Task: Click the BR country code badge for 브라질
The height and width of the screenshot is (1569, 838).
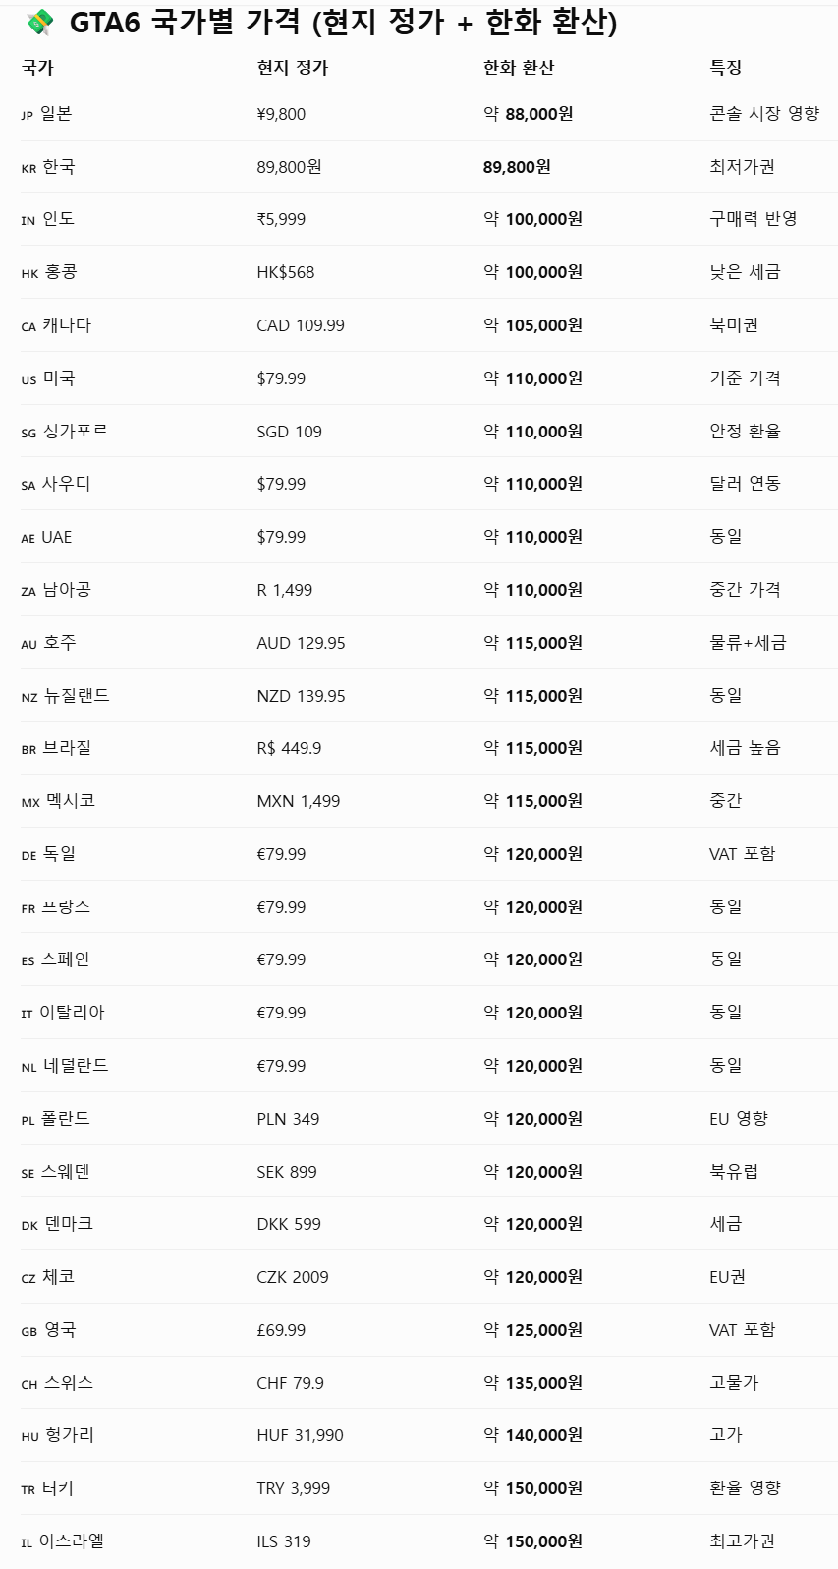Action: coord(28,750)
